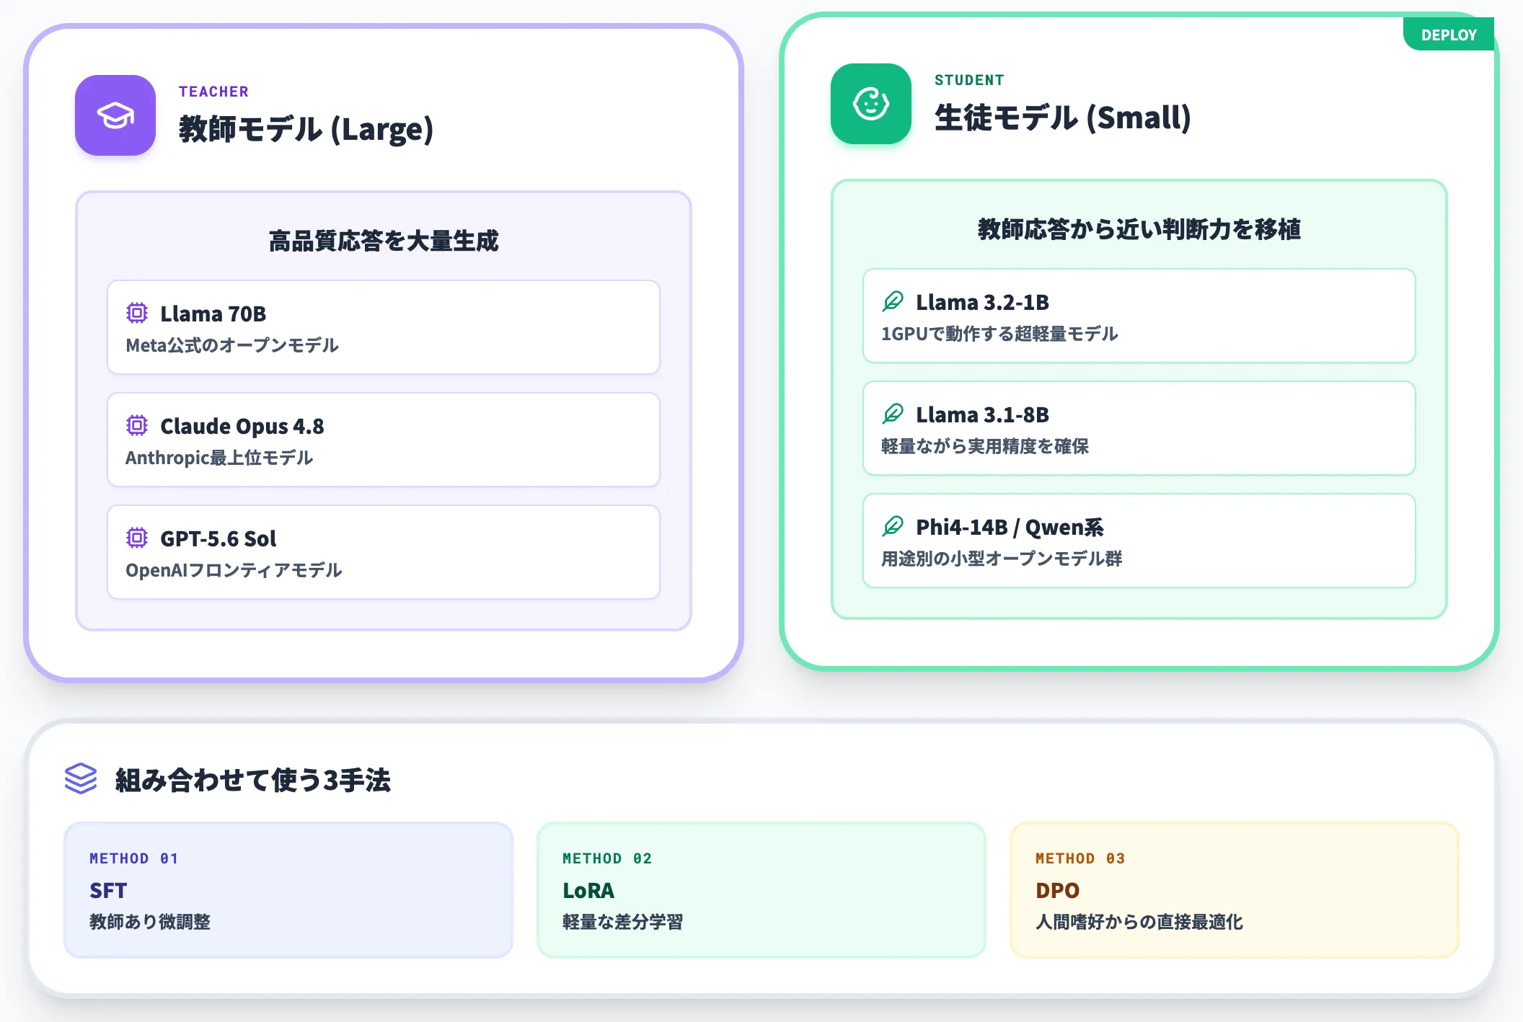Click the purple TEACHER label
Screen dimensions: 1523x1022
[213, 92]
